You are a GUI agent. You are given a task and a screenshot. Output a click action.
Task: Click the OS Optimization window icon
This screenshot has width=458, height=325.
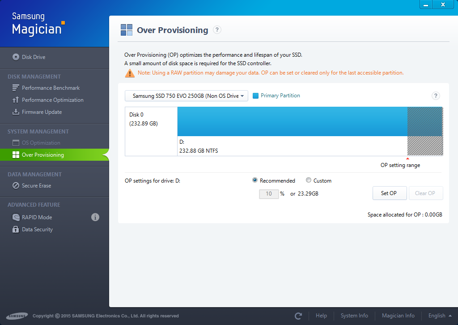pyautogui.click(x=16, y=143)
